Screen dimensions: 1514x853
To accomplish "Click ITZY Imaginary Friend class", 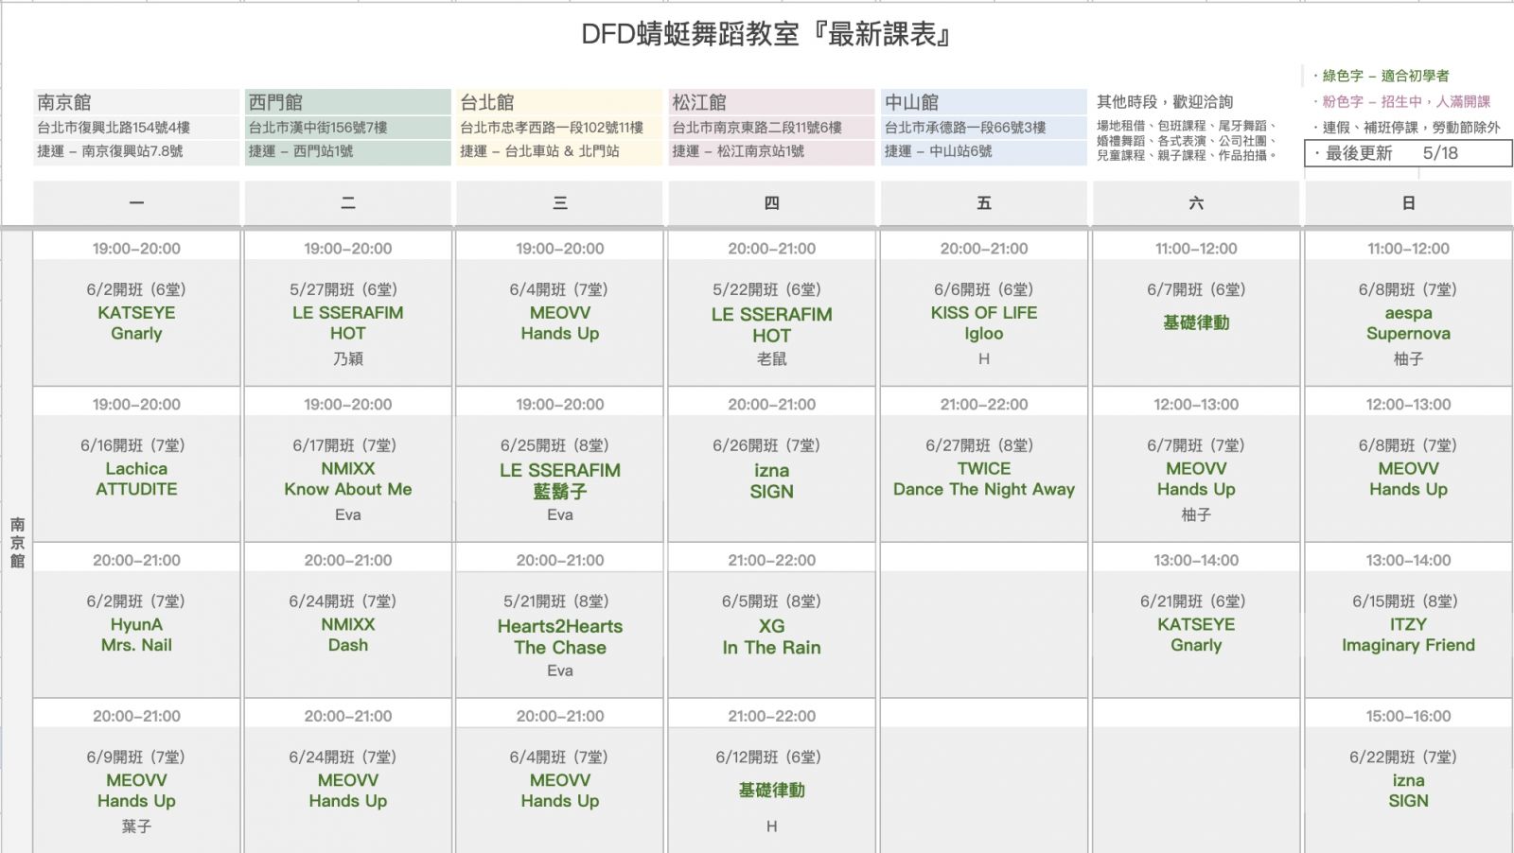I will click(1408, 635).
